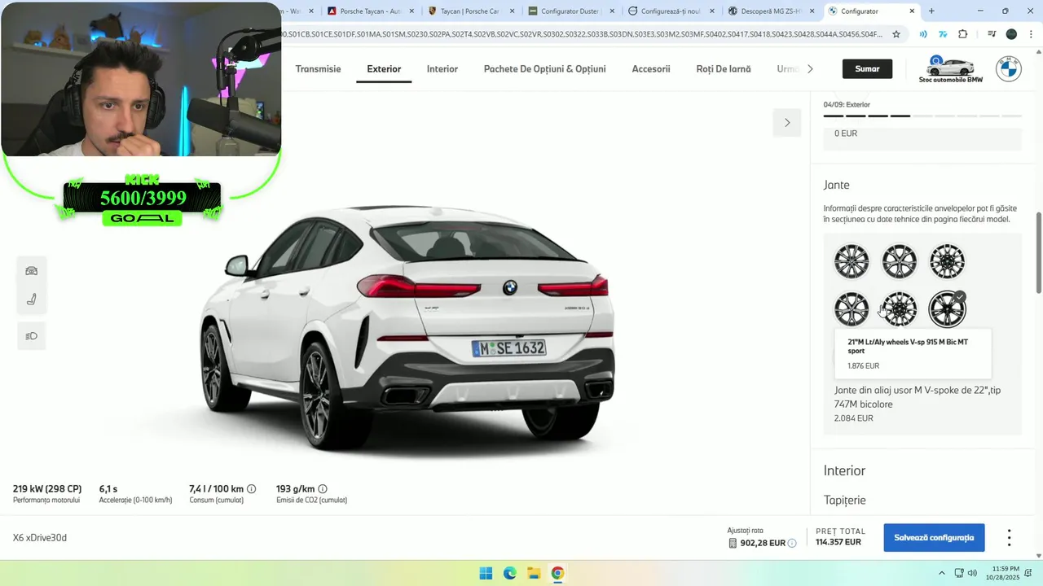Image resolution: width=1043 pixels, height=586 pixels.
Task: Click the rate calculator icon
Action: [733, 543]
